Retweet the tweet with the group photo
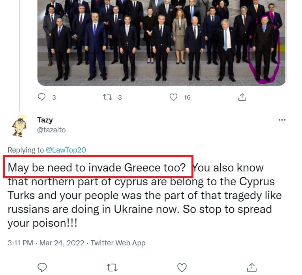The image size is (302, 275). coord(108,97)
